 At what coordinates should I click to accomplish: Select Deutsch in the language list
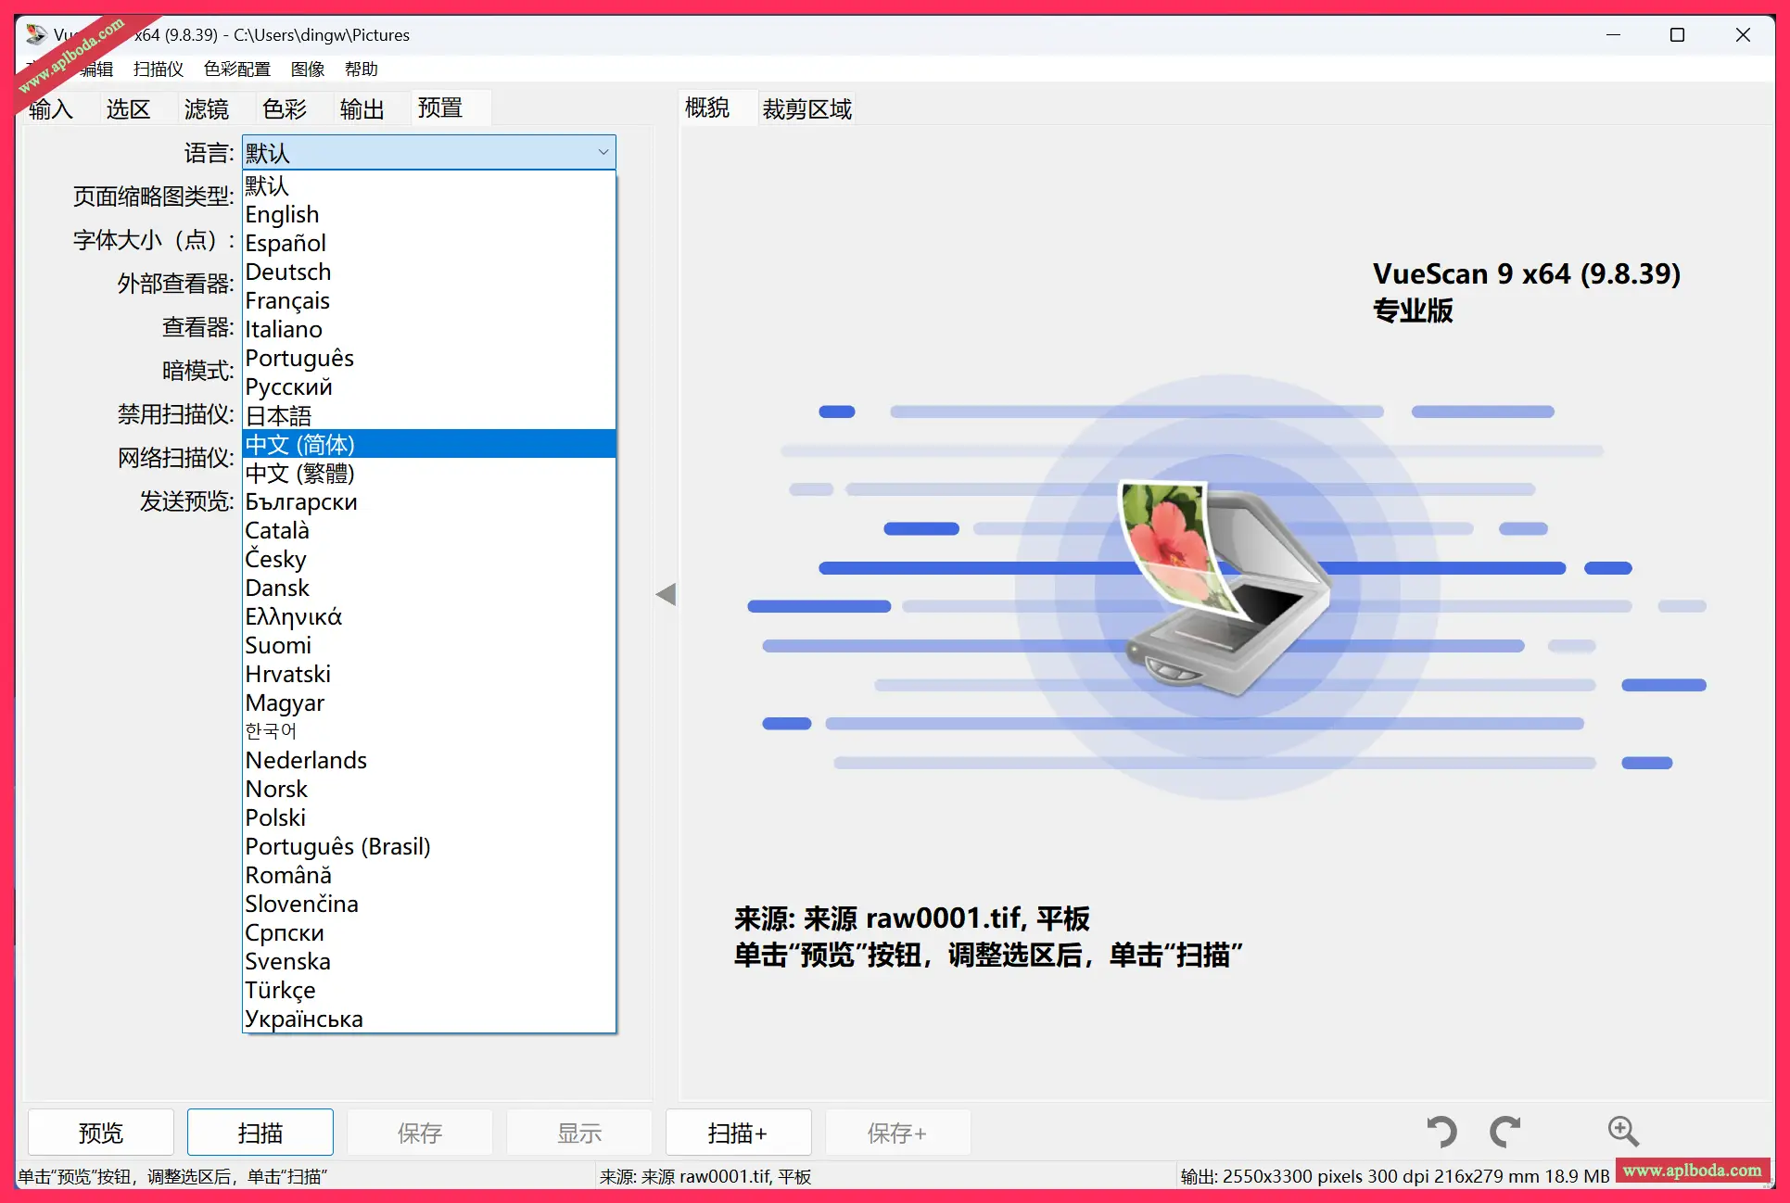pyautogui.click(x=287, y=272)
